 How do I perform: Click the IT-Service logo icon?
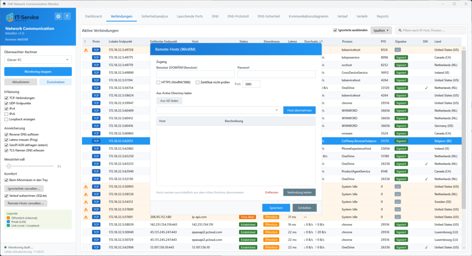[10, 17]
